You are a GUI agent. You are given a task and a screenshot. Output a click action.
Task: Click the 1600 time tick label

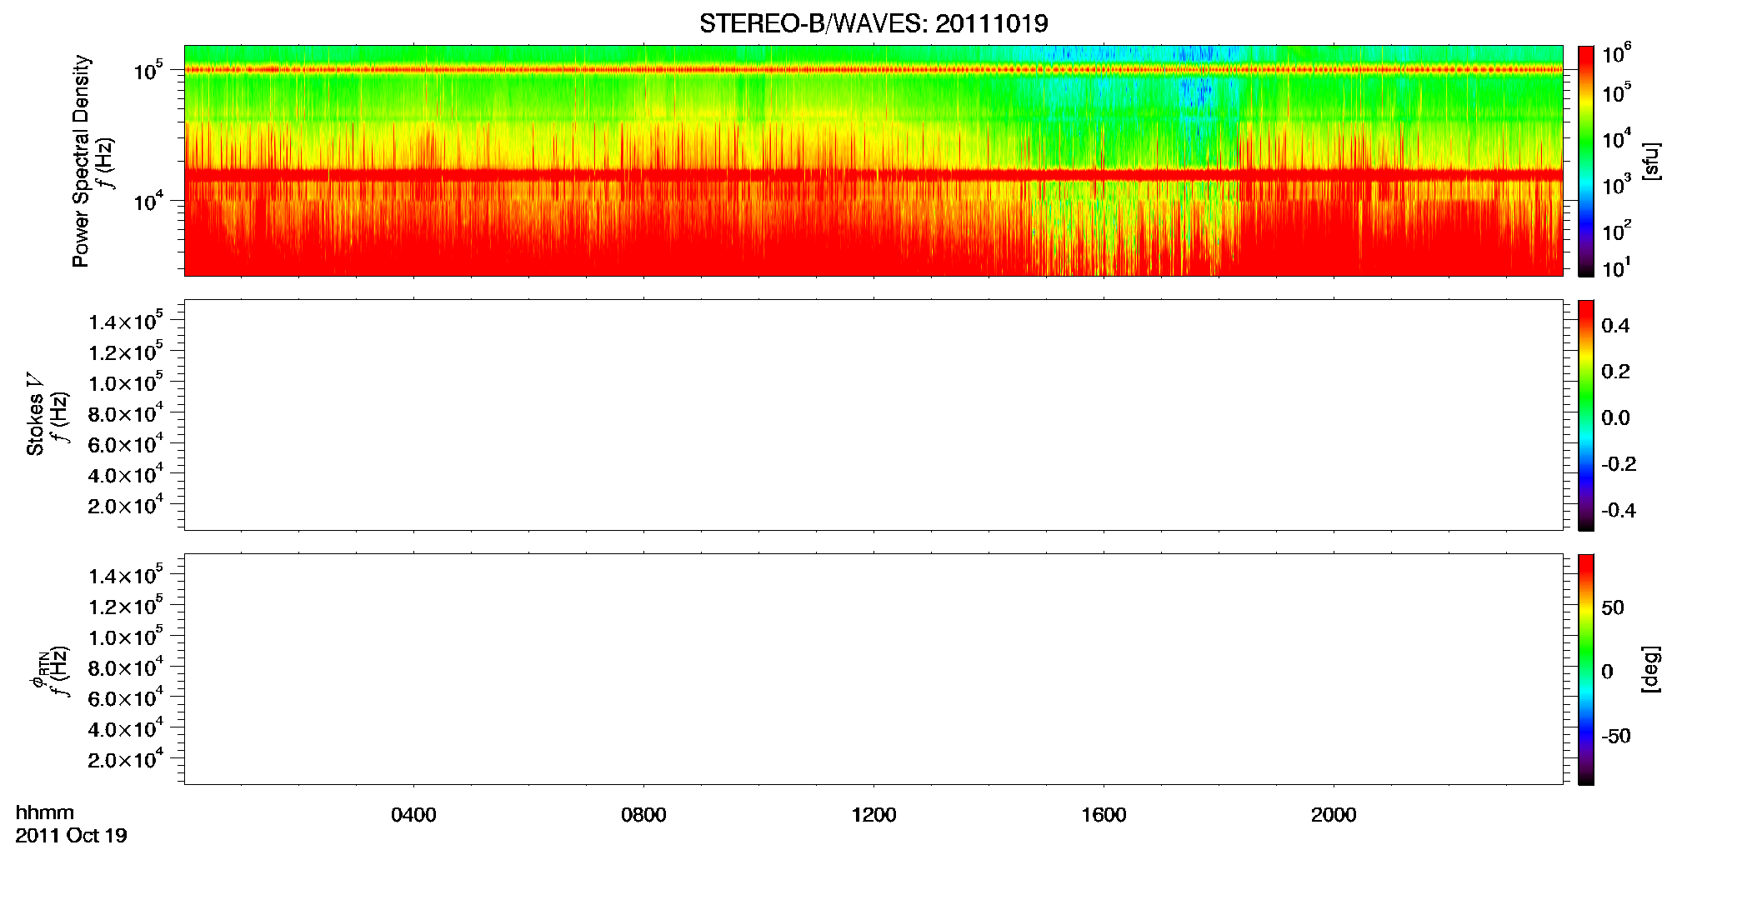tap(1104, 815)
